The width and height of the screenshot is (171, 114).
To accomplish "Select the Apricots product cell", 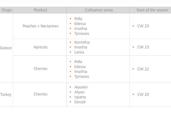I will (40, 47).
